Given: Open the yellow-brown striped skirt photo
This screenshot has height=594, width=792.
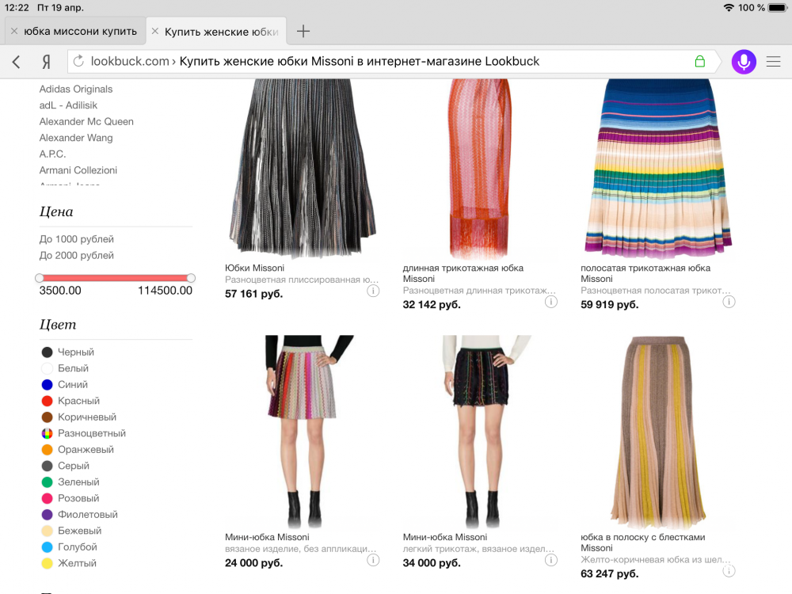Looking at the screenshot, I should (658, 432).
